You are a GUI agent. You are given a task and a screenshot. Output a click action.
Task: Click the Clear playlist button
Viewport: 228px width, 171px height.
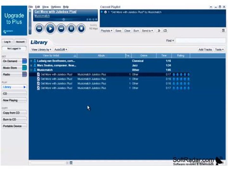tap(127, 31)
